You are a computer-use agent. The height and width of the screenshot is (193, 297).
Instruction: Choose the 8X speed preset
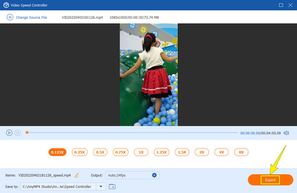pyautogui.click(x=241, y=152)
